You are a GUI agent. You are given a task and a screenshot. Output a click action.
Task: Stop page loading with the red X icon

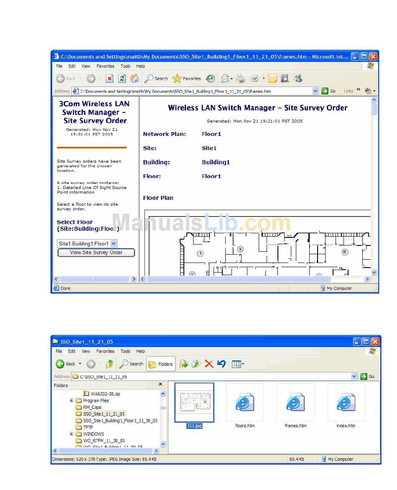pyautogui.click(x=109, y=79)
